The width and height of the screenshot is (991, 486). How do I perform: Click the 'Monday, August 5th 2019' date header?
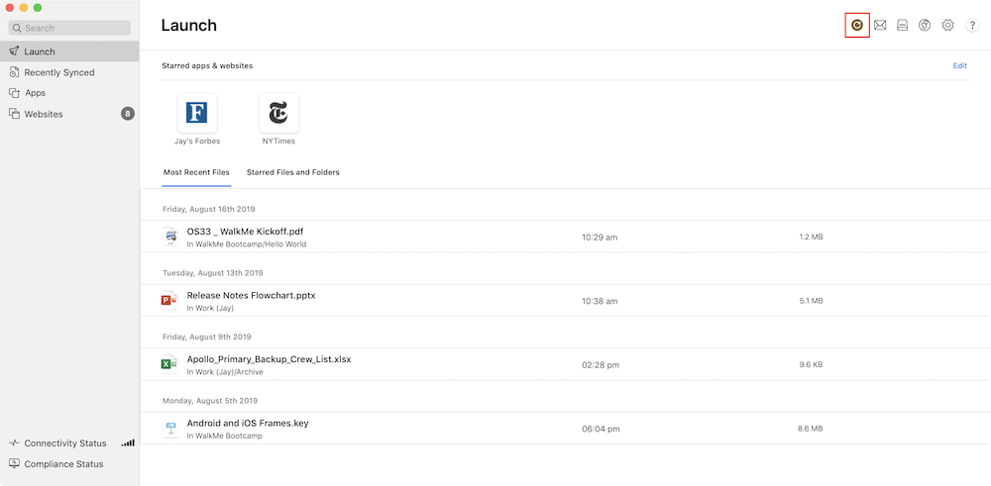click(x=210, y=400)
